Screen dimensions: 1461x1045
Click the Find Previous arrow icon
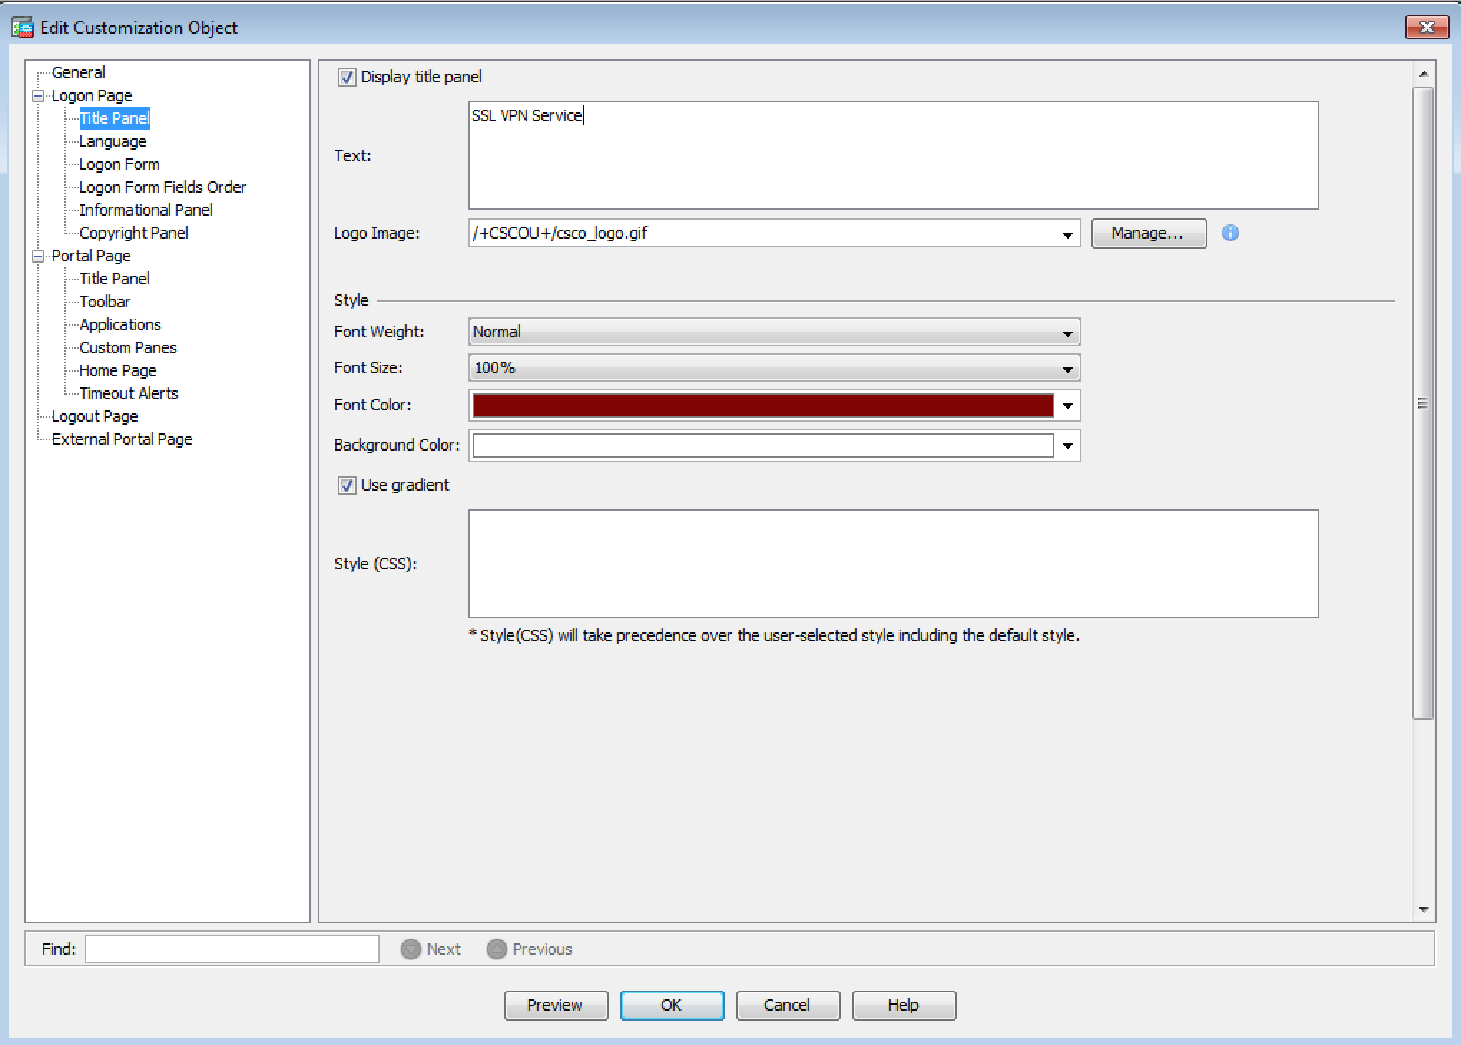pos(496,949)
